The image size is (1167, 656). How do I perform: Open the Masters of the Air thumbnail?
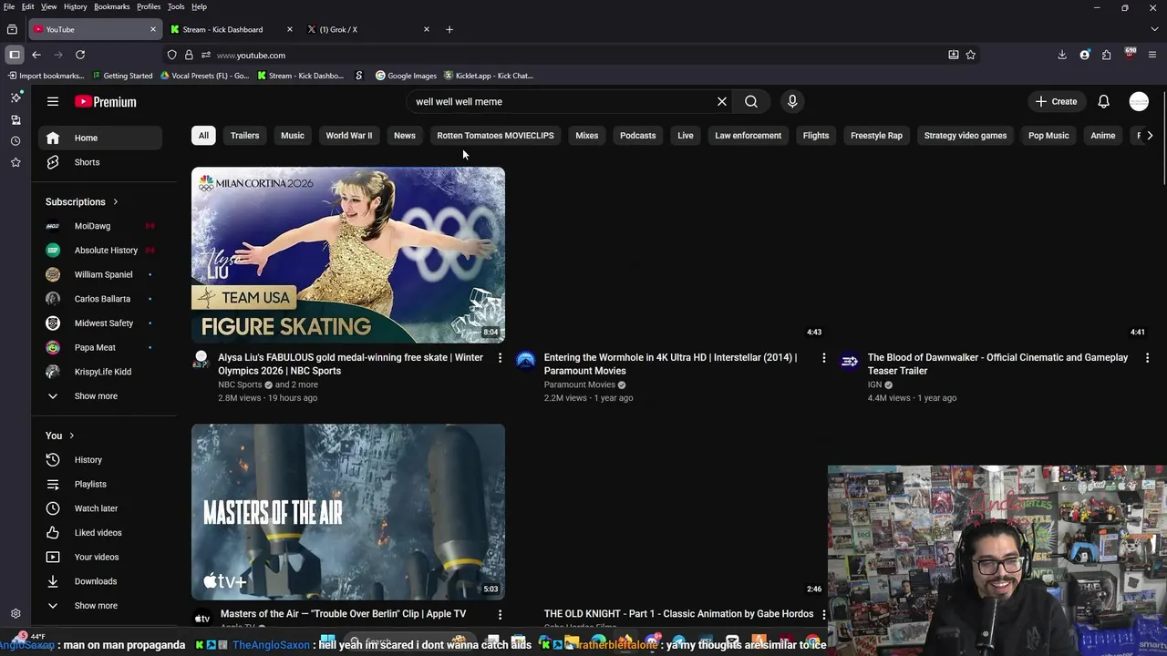[348, 512]
